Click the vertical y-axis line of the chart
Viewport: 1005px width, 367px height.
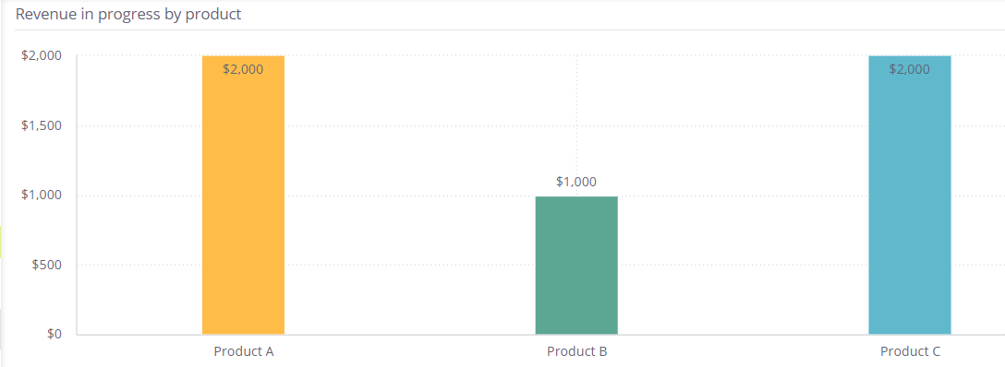pyautogui.click(x=77, y=195)
